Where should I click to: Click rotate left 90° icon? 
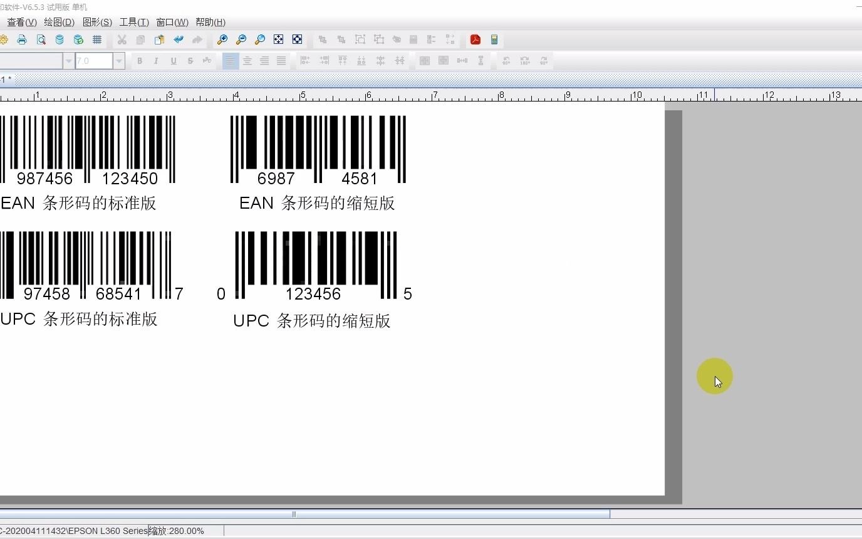point(506,61)
